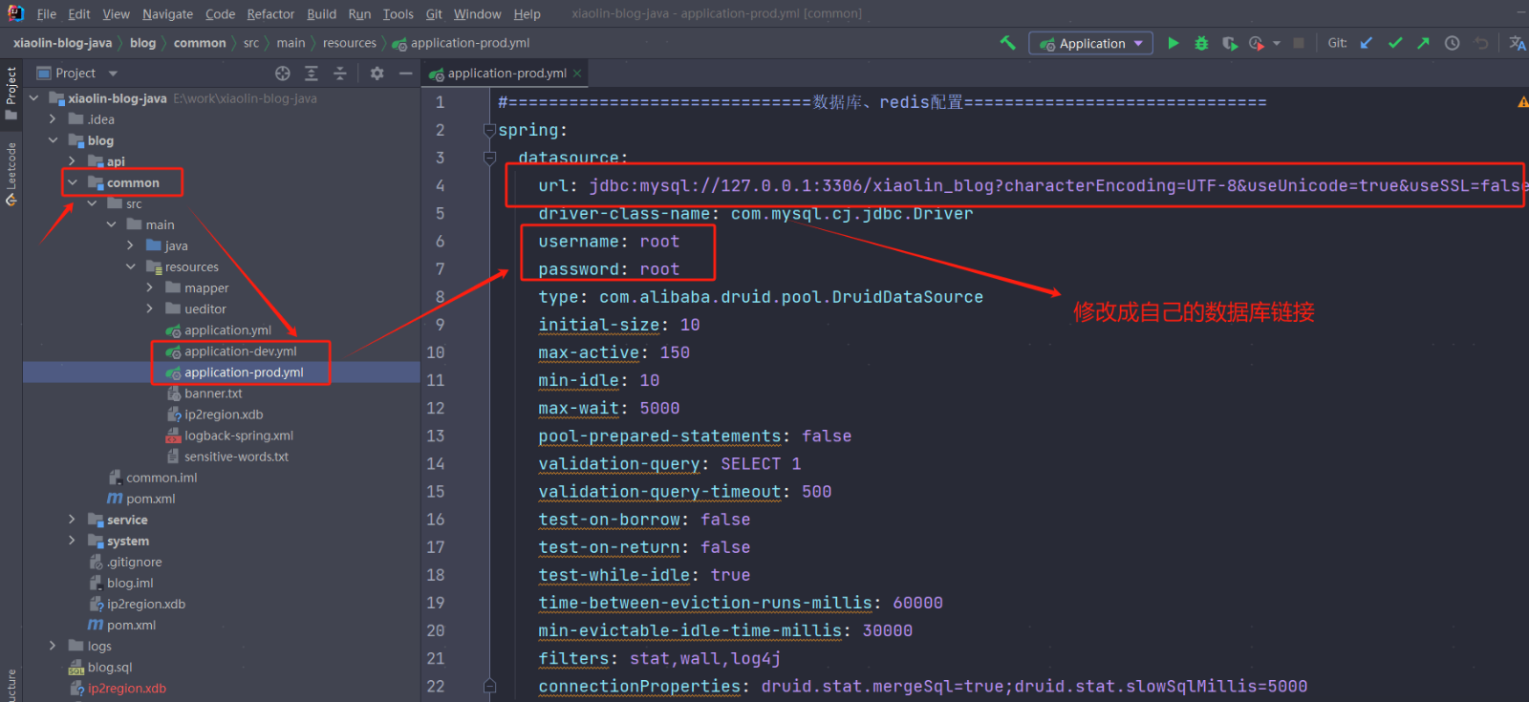This screenshot has width=1529, height=702.
Task: Expand the java folder arrow
Action: [x=131, y=245]
